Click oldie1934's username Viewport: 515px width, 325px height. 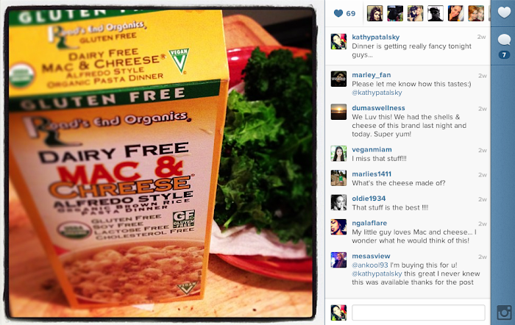click(369, 199)
